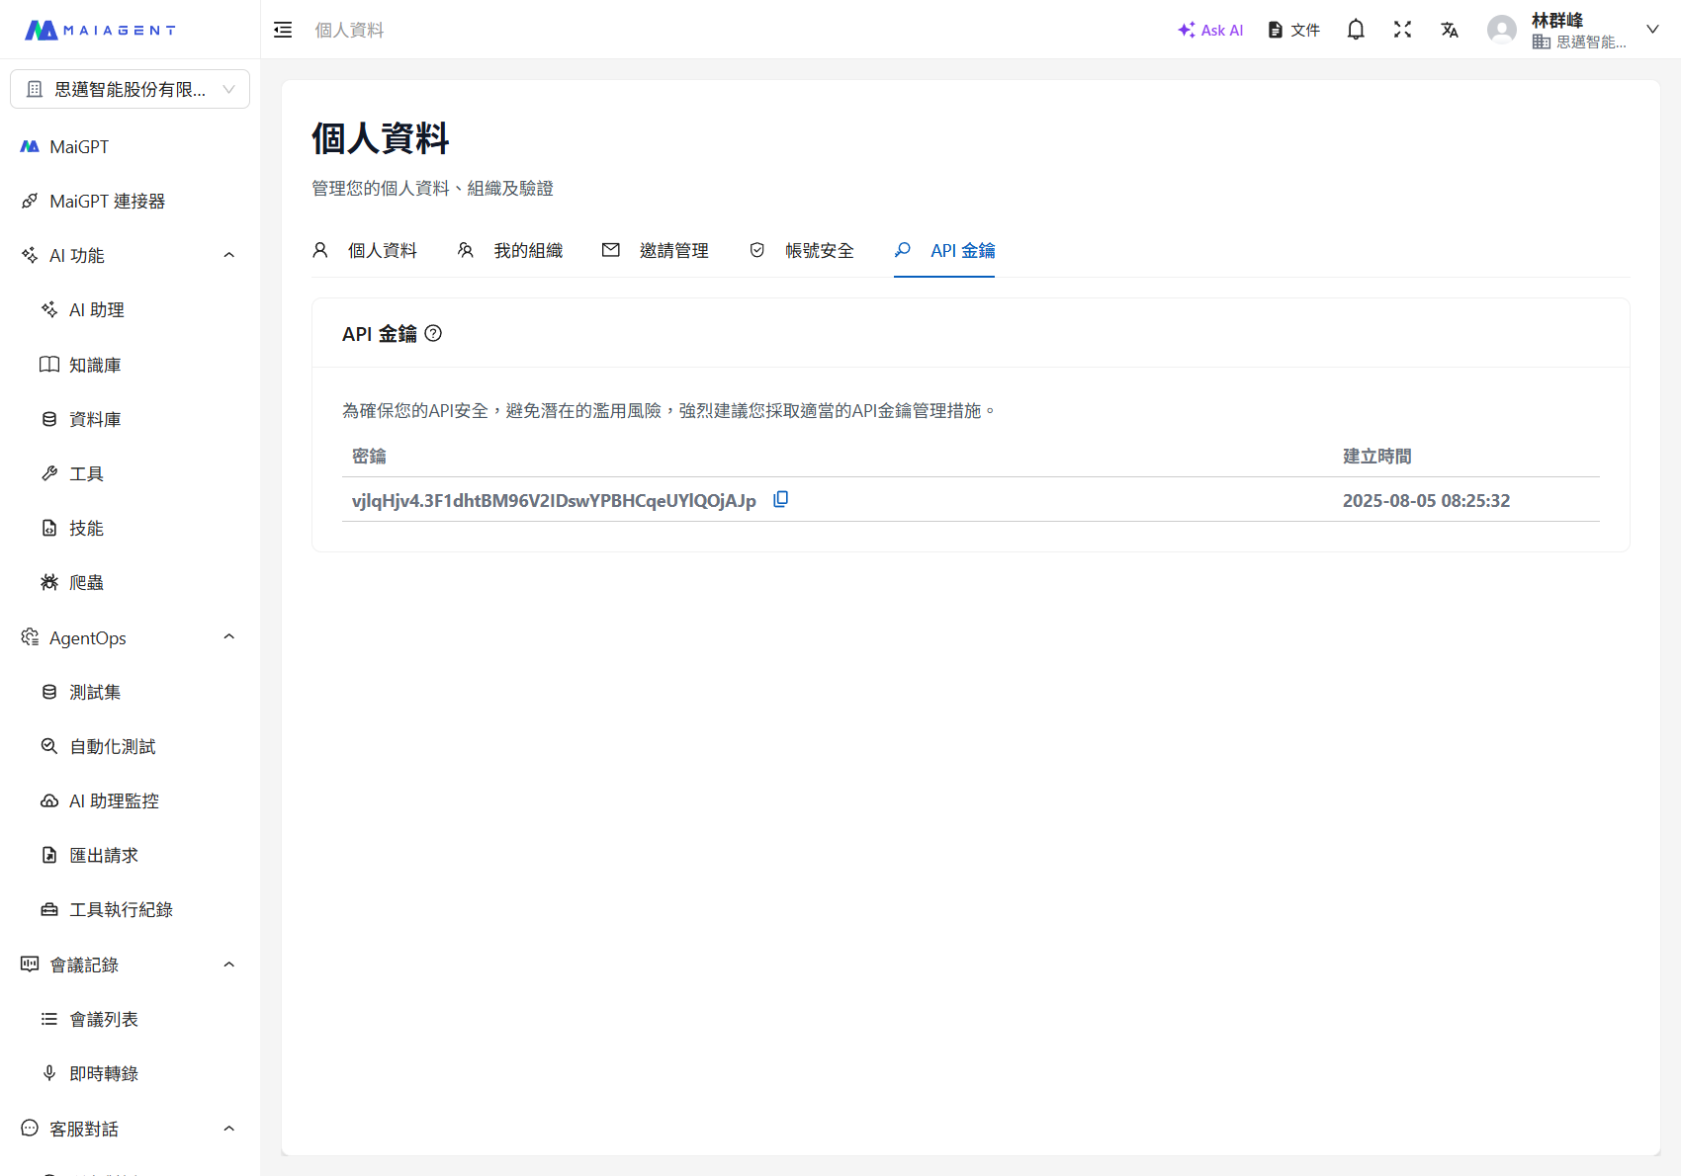The width and height of the screenshot is (1681, 1176).
Task: Open 自動化測試 from the sidebar
Action: (x=112, y=746)
